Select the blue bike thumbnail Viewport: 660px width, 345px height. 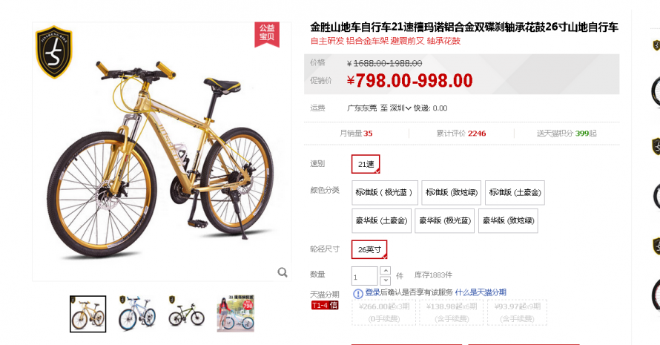coord(136,314)
